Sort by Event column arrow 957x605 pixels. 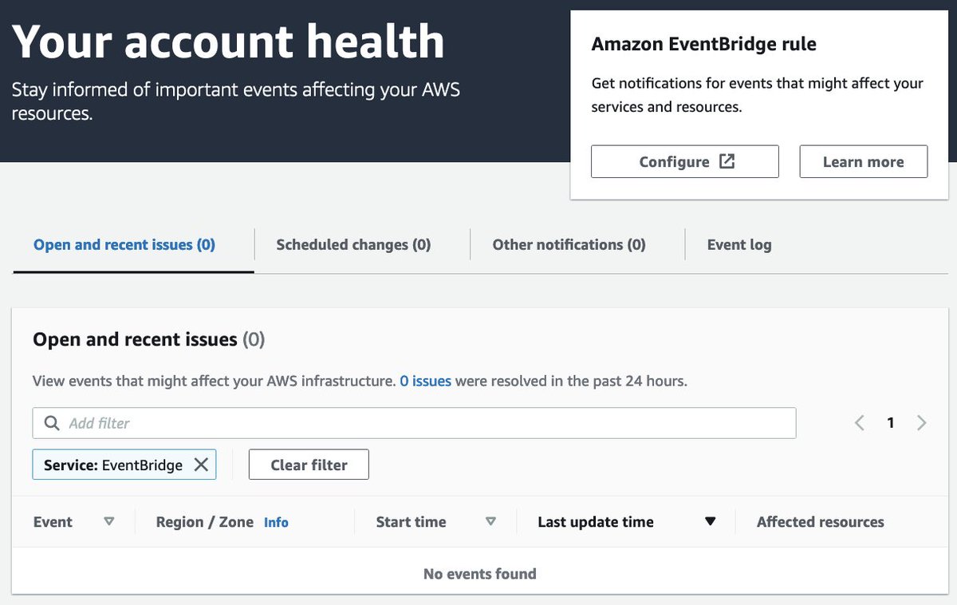[109, 521]
